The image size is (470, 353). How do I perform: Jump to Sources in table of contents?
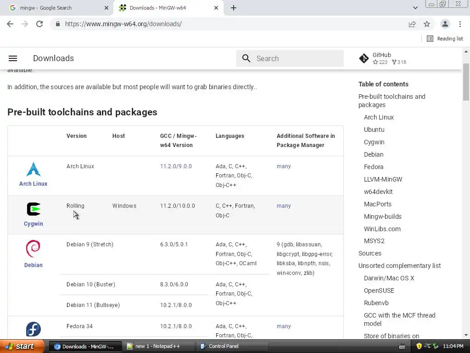pyautogui.click(x=370, y=253)
